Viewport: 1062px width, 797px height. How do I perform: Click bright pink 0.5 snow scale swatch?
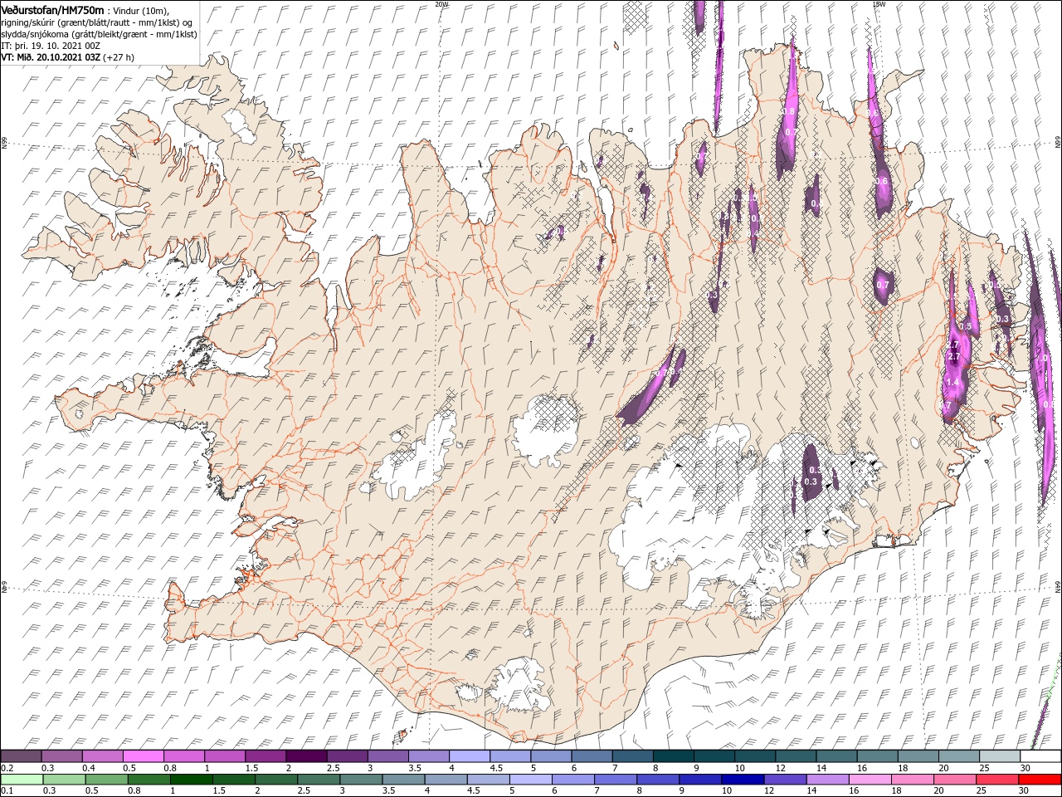click(143, 756)
